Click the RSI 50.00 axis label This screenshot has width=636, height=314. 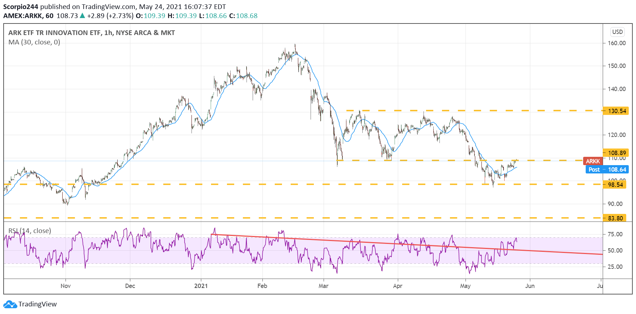coord(615,250)
